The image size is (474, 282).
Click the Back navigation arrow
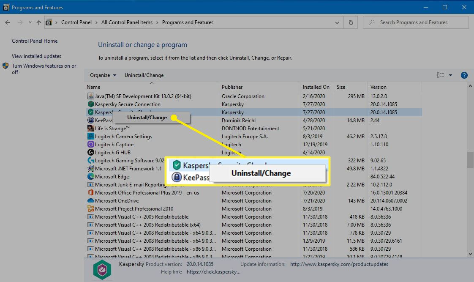click(x=7, y=22)
